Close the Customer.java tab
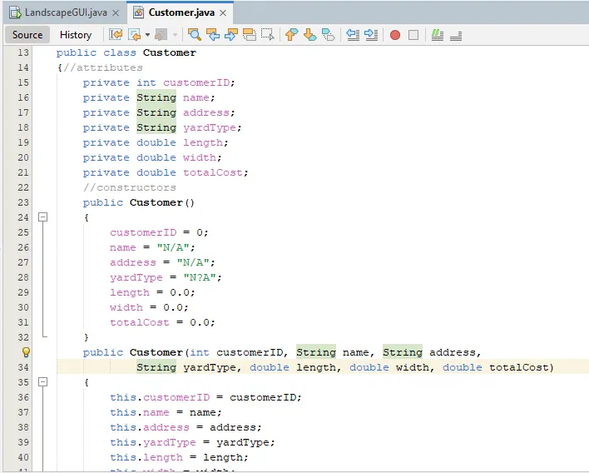This screenshot has width=589, height=473. tap(223, 13)
